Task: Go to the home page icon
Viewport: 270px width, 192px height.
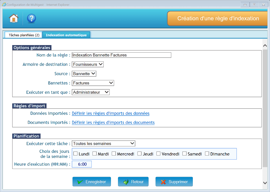Action: [14, 18]
